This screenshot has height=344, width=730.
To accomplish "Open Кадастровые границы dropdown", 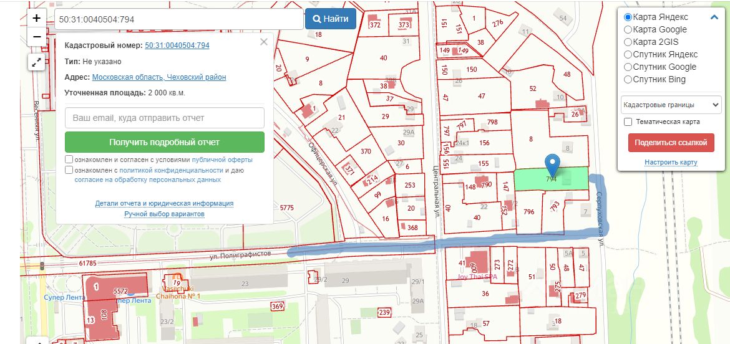I will click(x=671, y=105).
